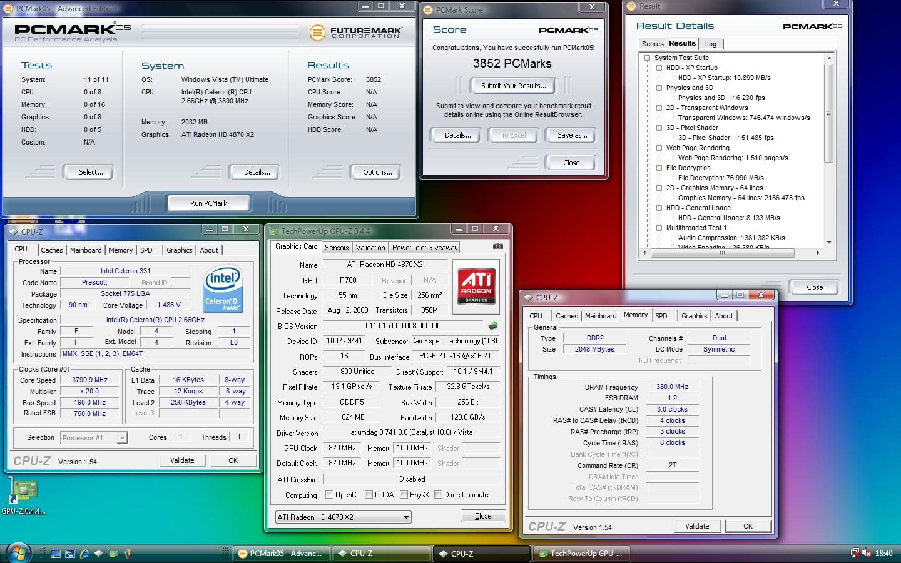Click the Show Desktop quick launch icon
This screenshot has width=901, height=563.
point(56,554)
